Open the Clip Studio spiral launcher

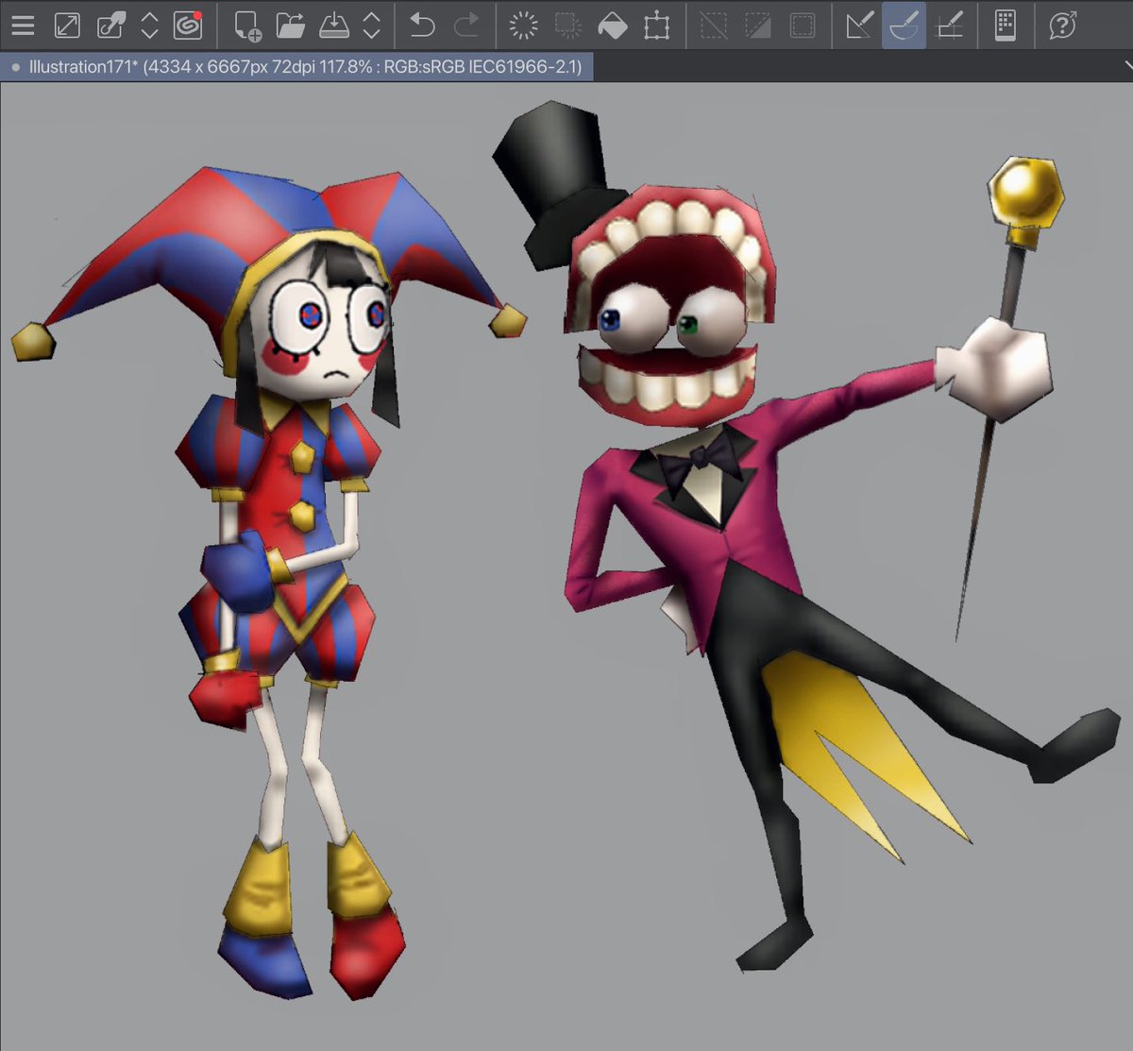tap(188, 25)
